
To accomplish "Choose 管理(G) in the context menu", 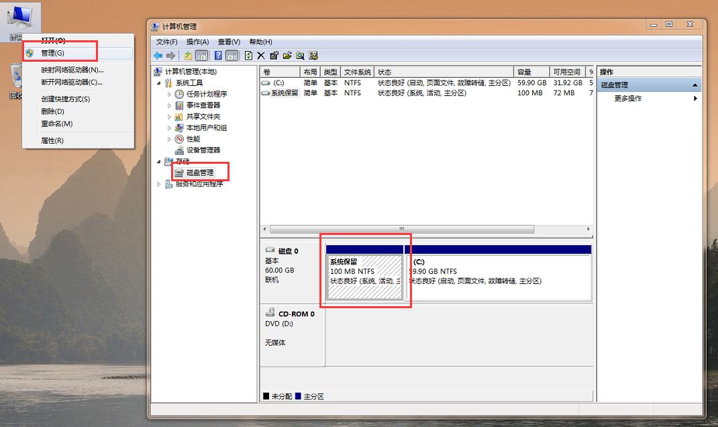I will [53, 52].
